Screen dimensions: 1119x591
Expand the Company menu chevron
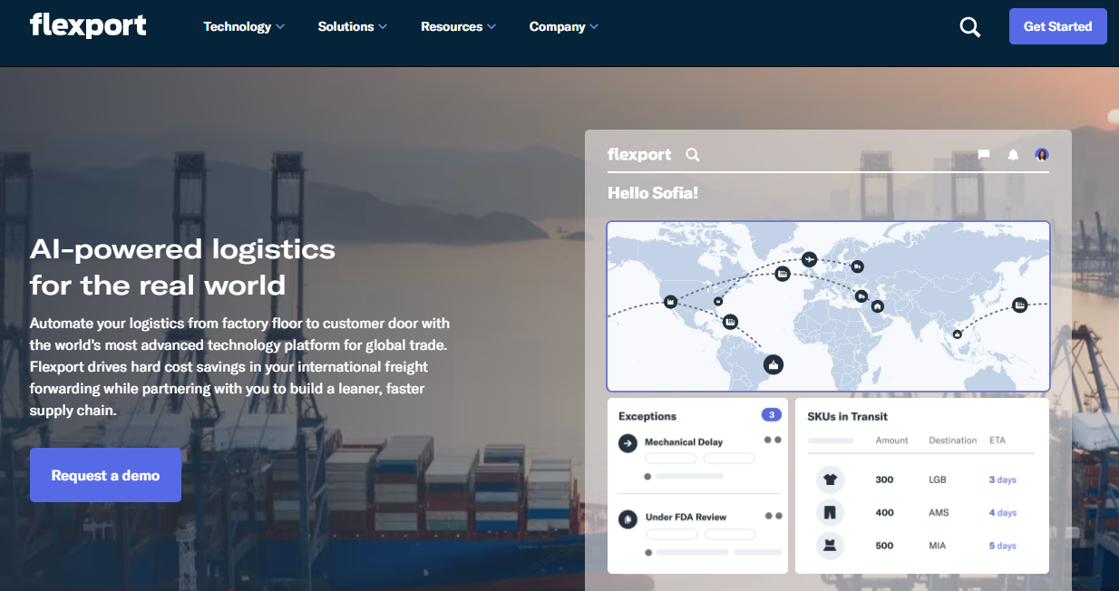point(594,27)
